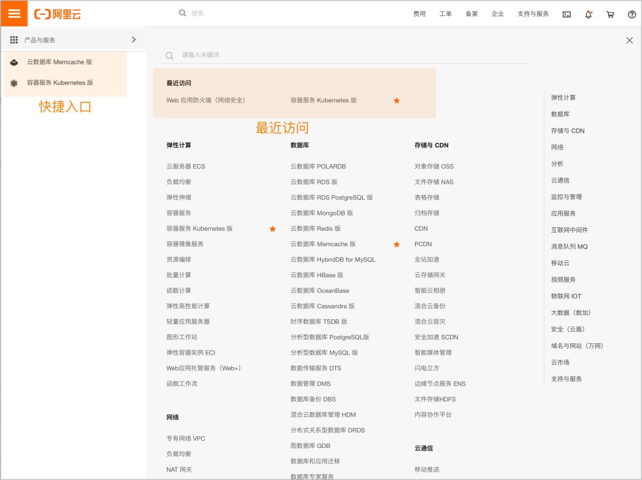Screen dimensions: 642x480
Task: Jump to 存储与 CDN in category index
Action: tap(568, 131)
